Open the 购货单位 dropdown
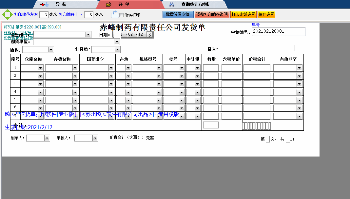This screenshot has height=199, width=350. (116, 42)
